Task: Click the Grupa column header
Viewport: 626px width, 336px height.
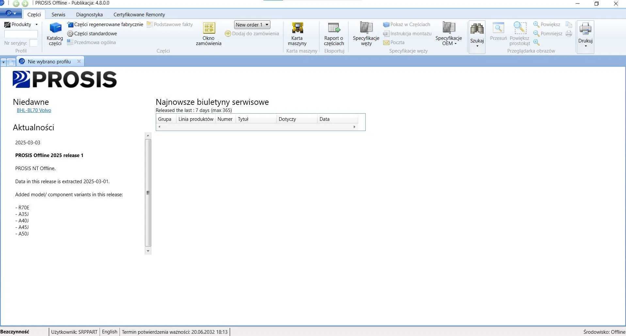Action: tap(166, 119)
